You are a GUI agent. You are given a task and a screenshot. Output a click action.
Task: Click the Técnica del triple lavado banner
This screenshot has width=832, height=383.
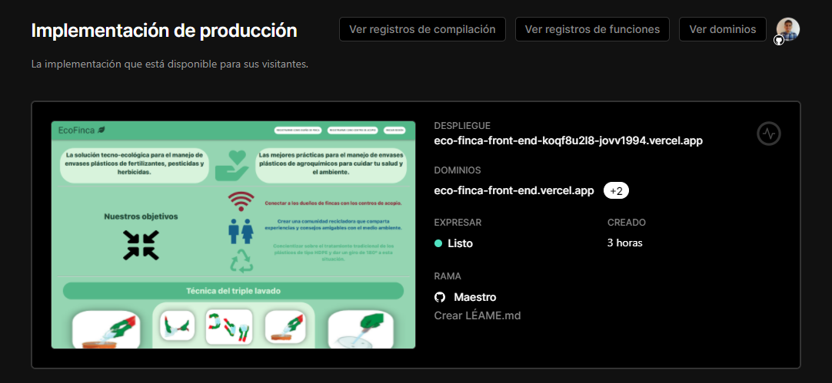click(233, 291)
